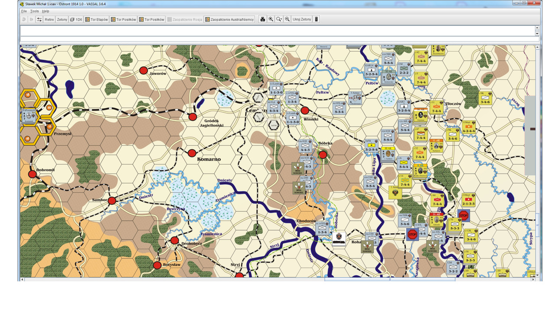Screen dimensions: 555x314
Task: Select the 21Mort 2-1-3-3 counter
Action: [x=469, y=200]
